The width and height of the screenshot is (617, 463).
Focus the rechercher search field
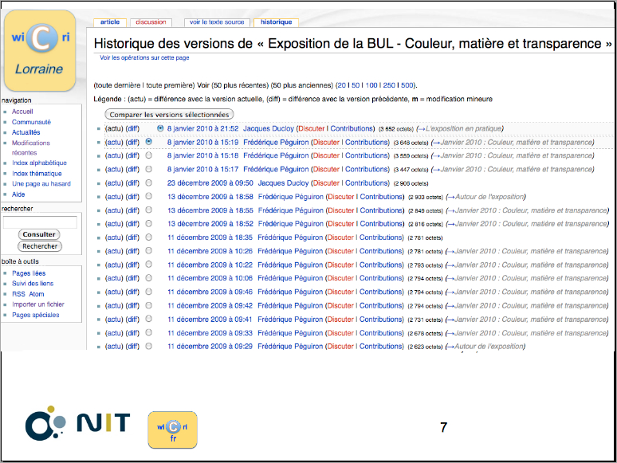tap(40, 222)
